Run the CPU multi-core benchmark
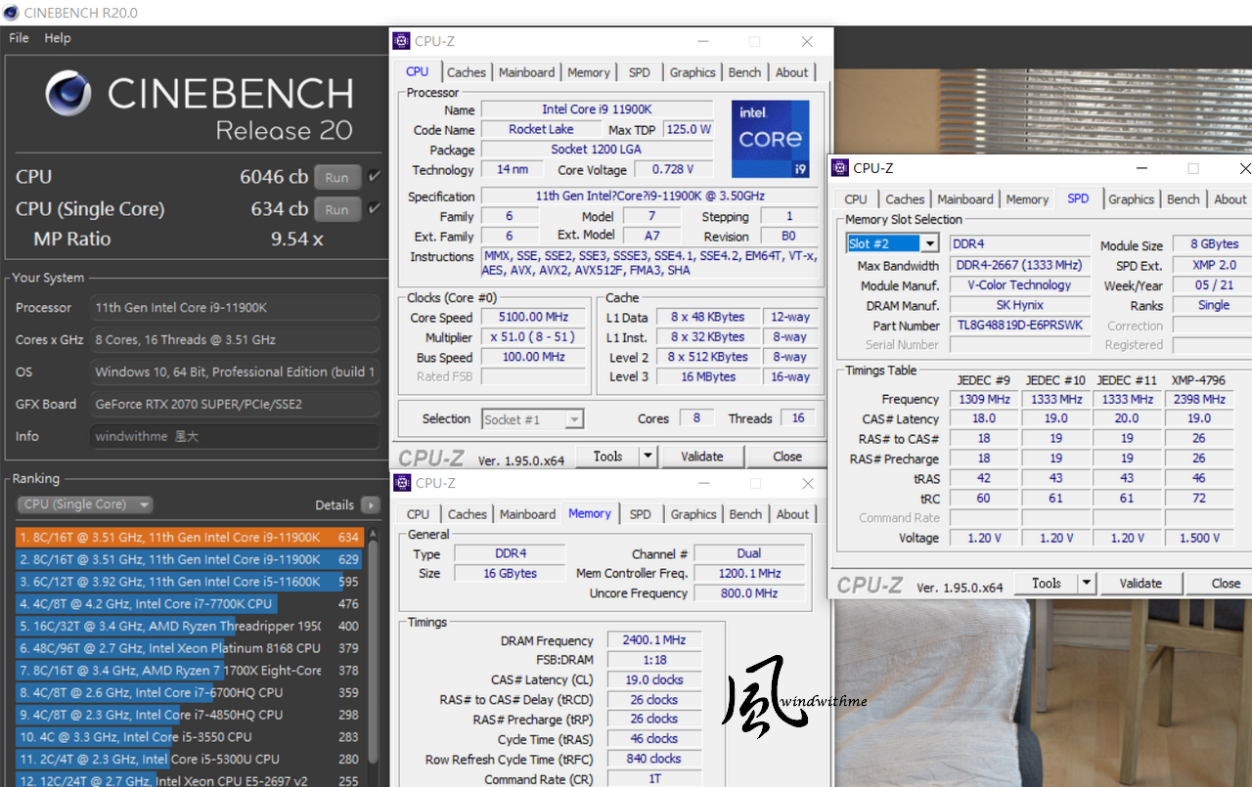The image size is (1252, 787). [336, 177]
